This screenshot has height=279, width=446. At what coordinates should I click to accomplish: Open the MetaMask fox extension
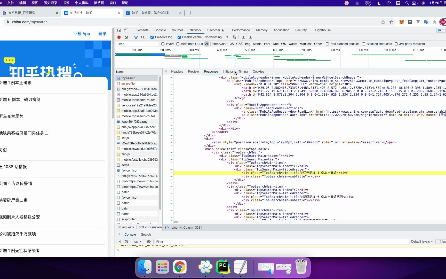point(401,22)
